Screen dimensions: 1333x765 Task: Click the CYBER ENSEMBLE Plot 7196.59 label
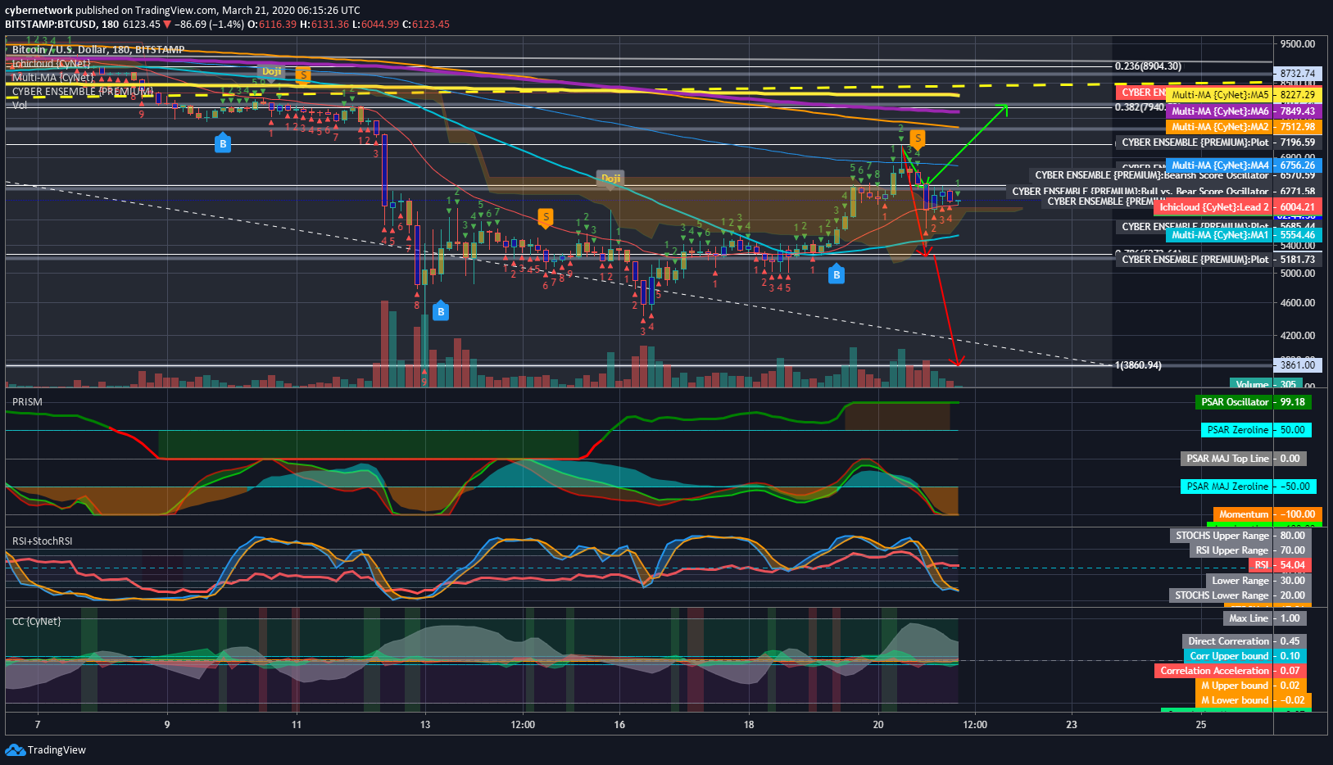(x=1218, y=143)
